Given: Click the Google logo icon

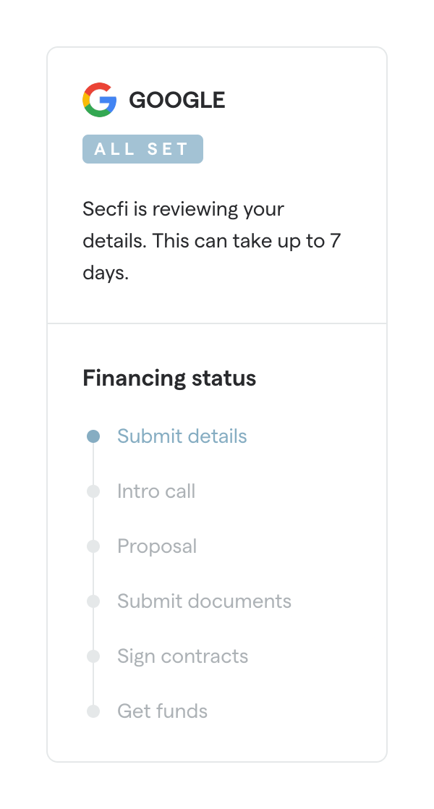Looking at the screenshot, I should (100, 100).
